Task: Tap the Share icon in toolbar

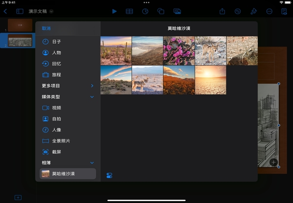Action: coord(222,11)
